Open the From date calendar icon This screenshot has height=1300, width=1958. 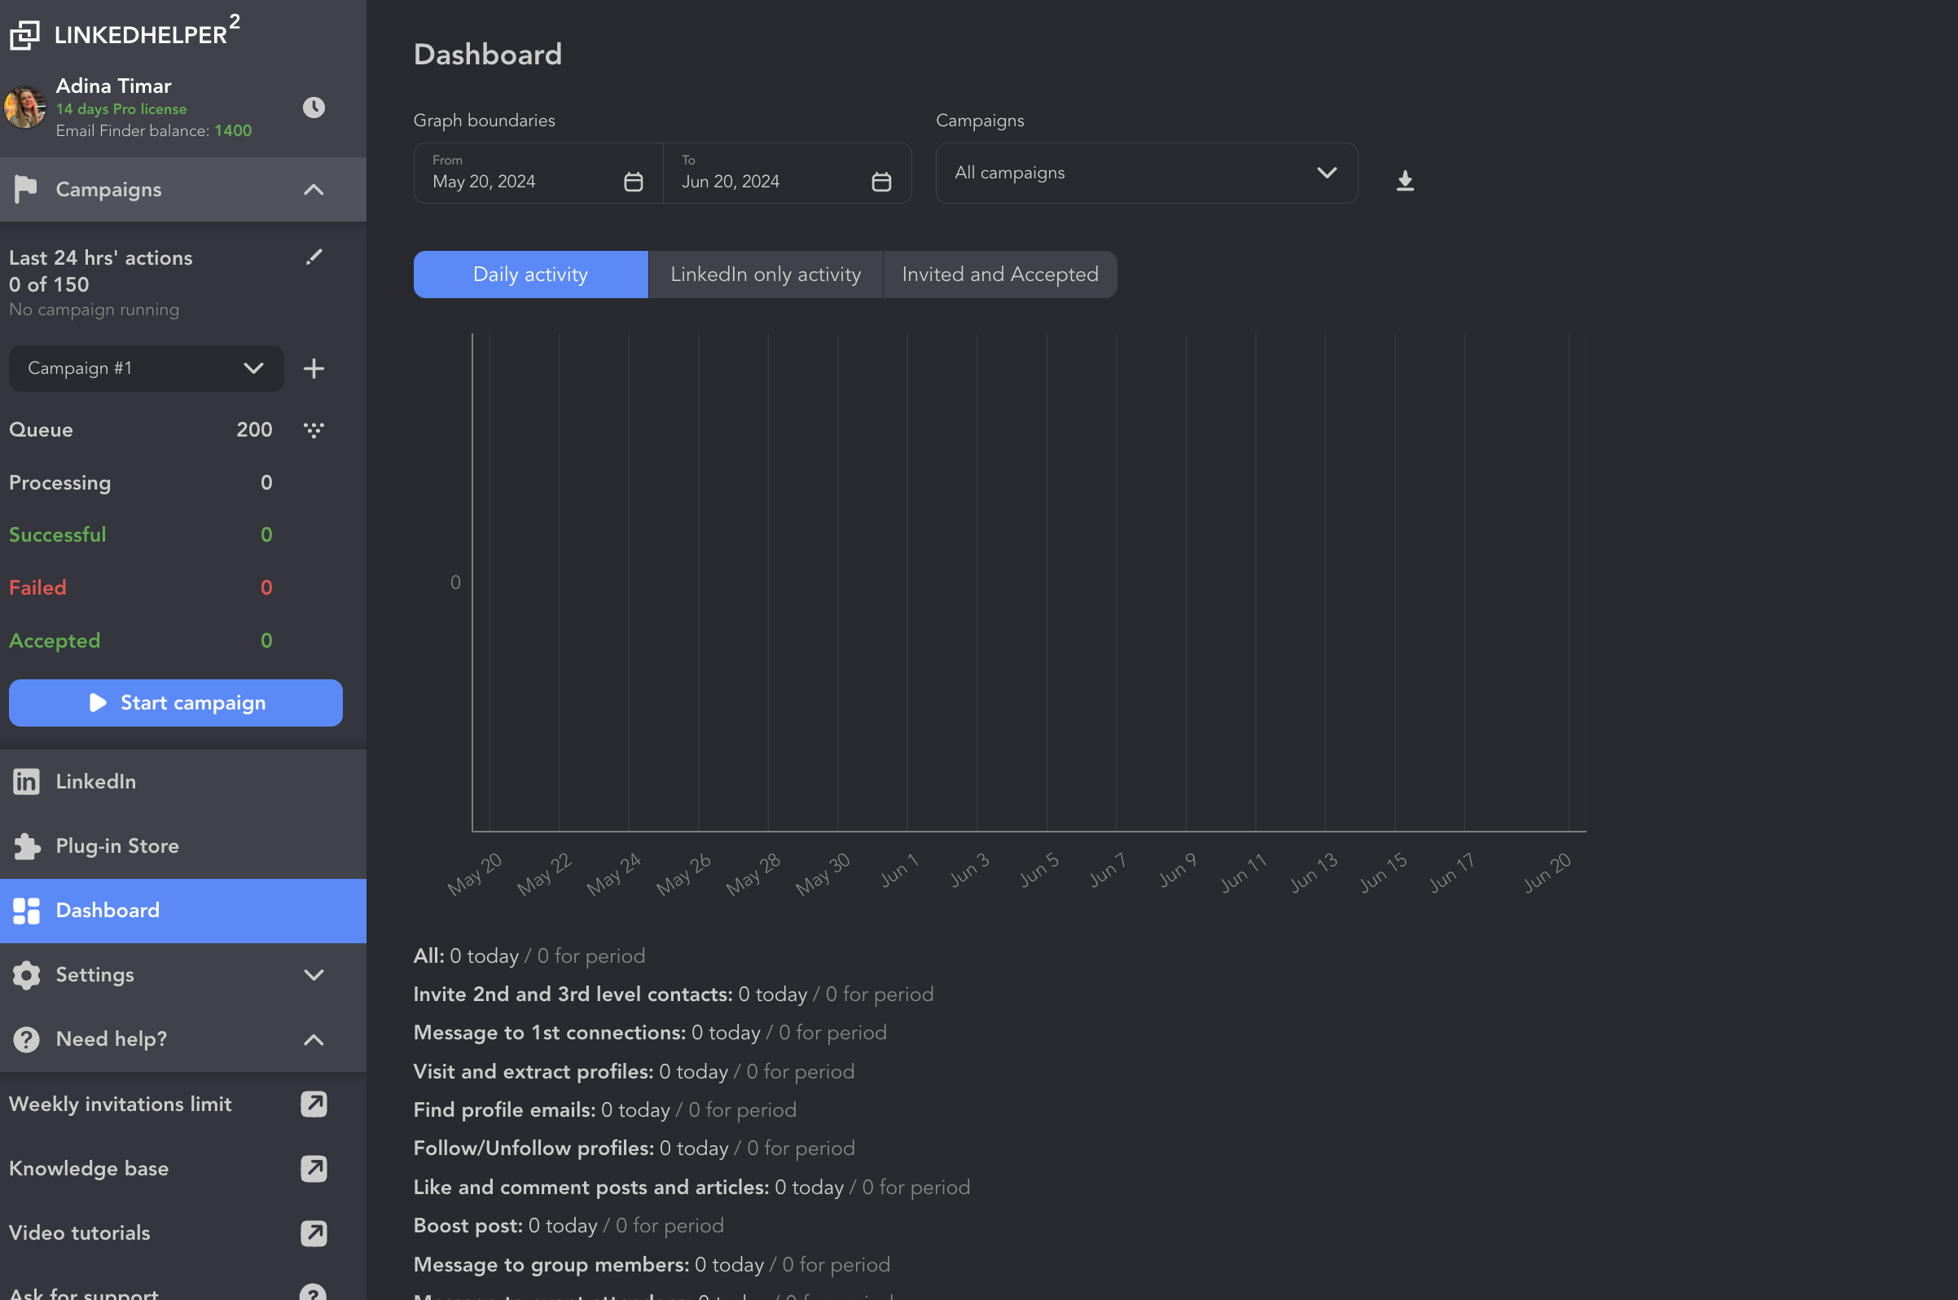[634, 182]
